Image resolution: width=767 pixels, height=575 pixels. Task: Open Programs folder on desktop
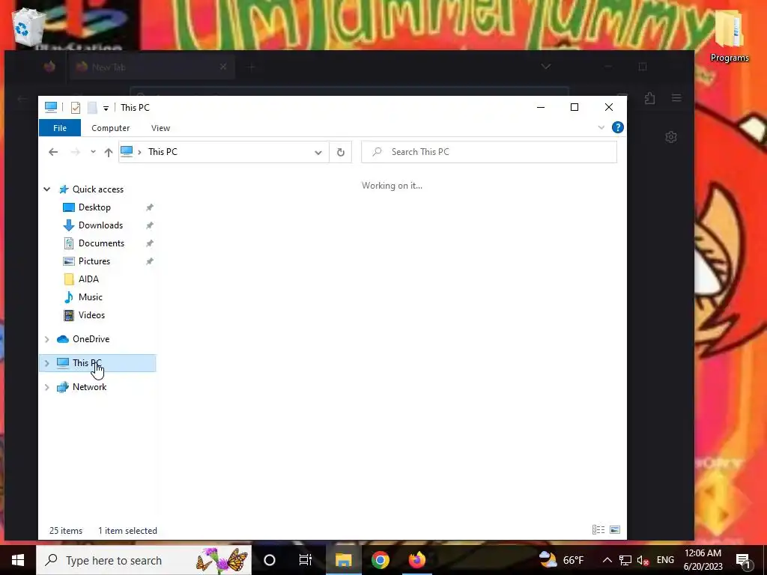point(730,36)
